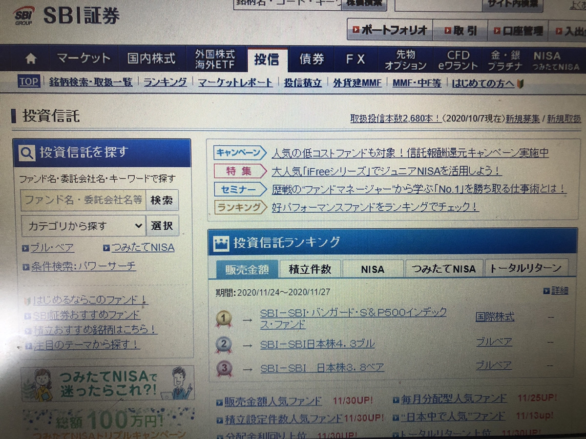This screenshot has height=439, width=586.
Task: Open the ブル・ベア link
Action: pos(52,248)
